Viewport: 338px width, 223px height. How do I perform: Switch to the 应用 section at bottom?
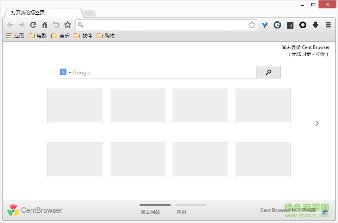click(181, 212)
